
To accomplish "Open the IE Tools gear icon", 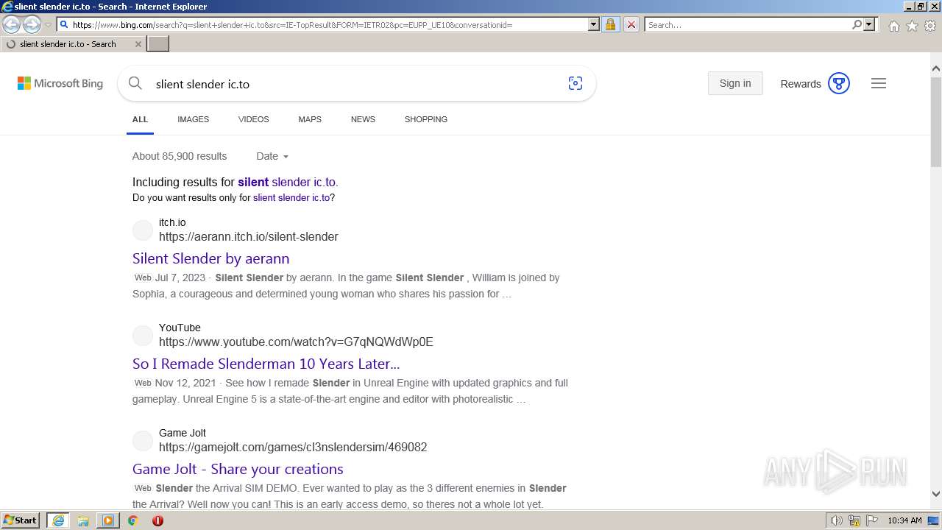I will (x=930, y=26).
